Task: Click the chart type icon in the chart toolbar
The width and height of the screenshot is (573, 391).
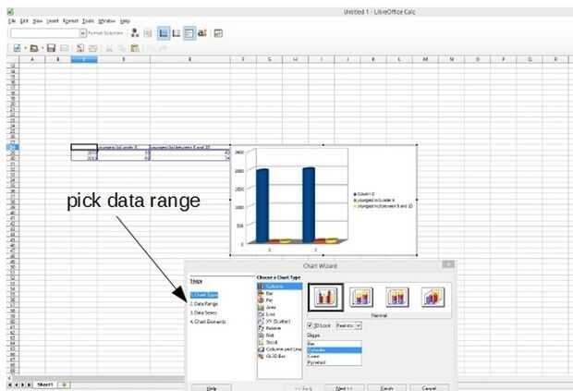Action: (135, 33)
